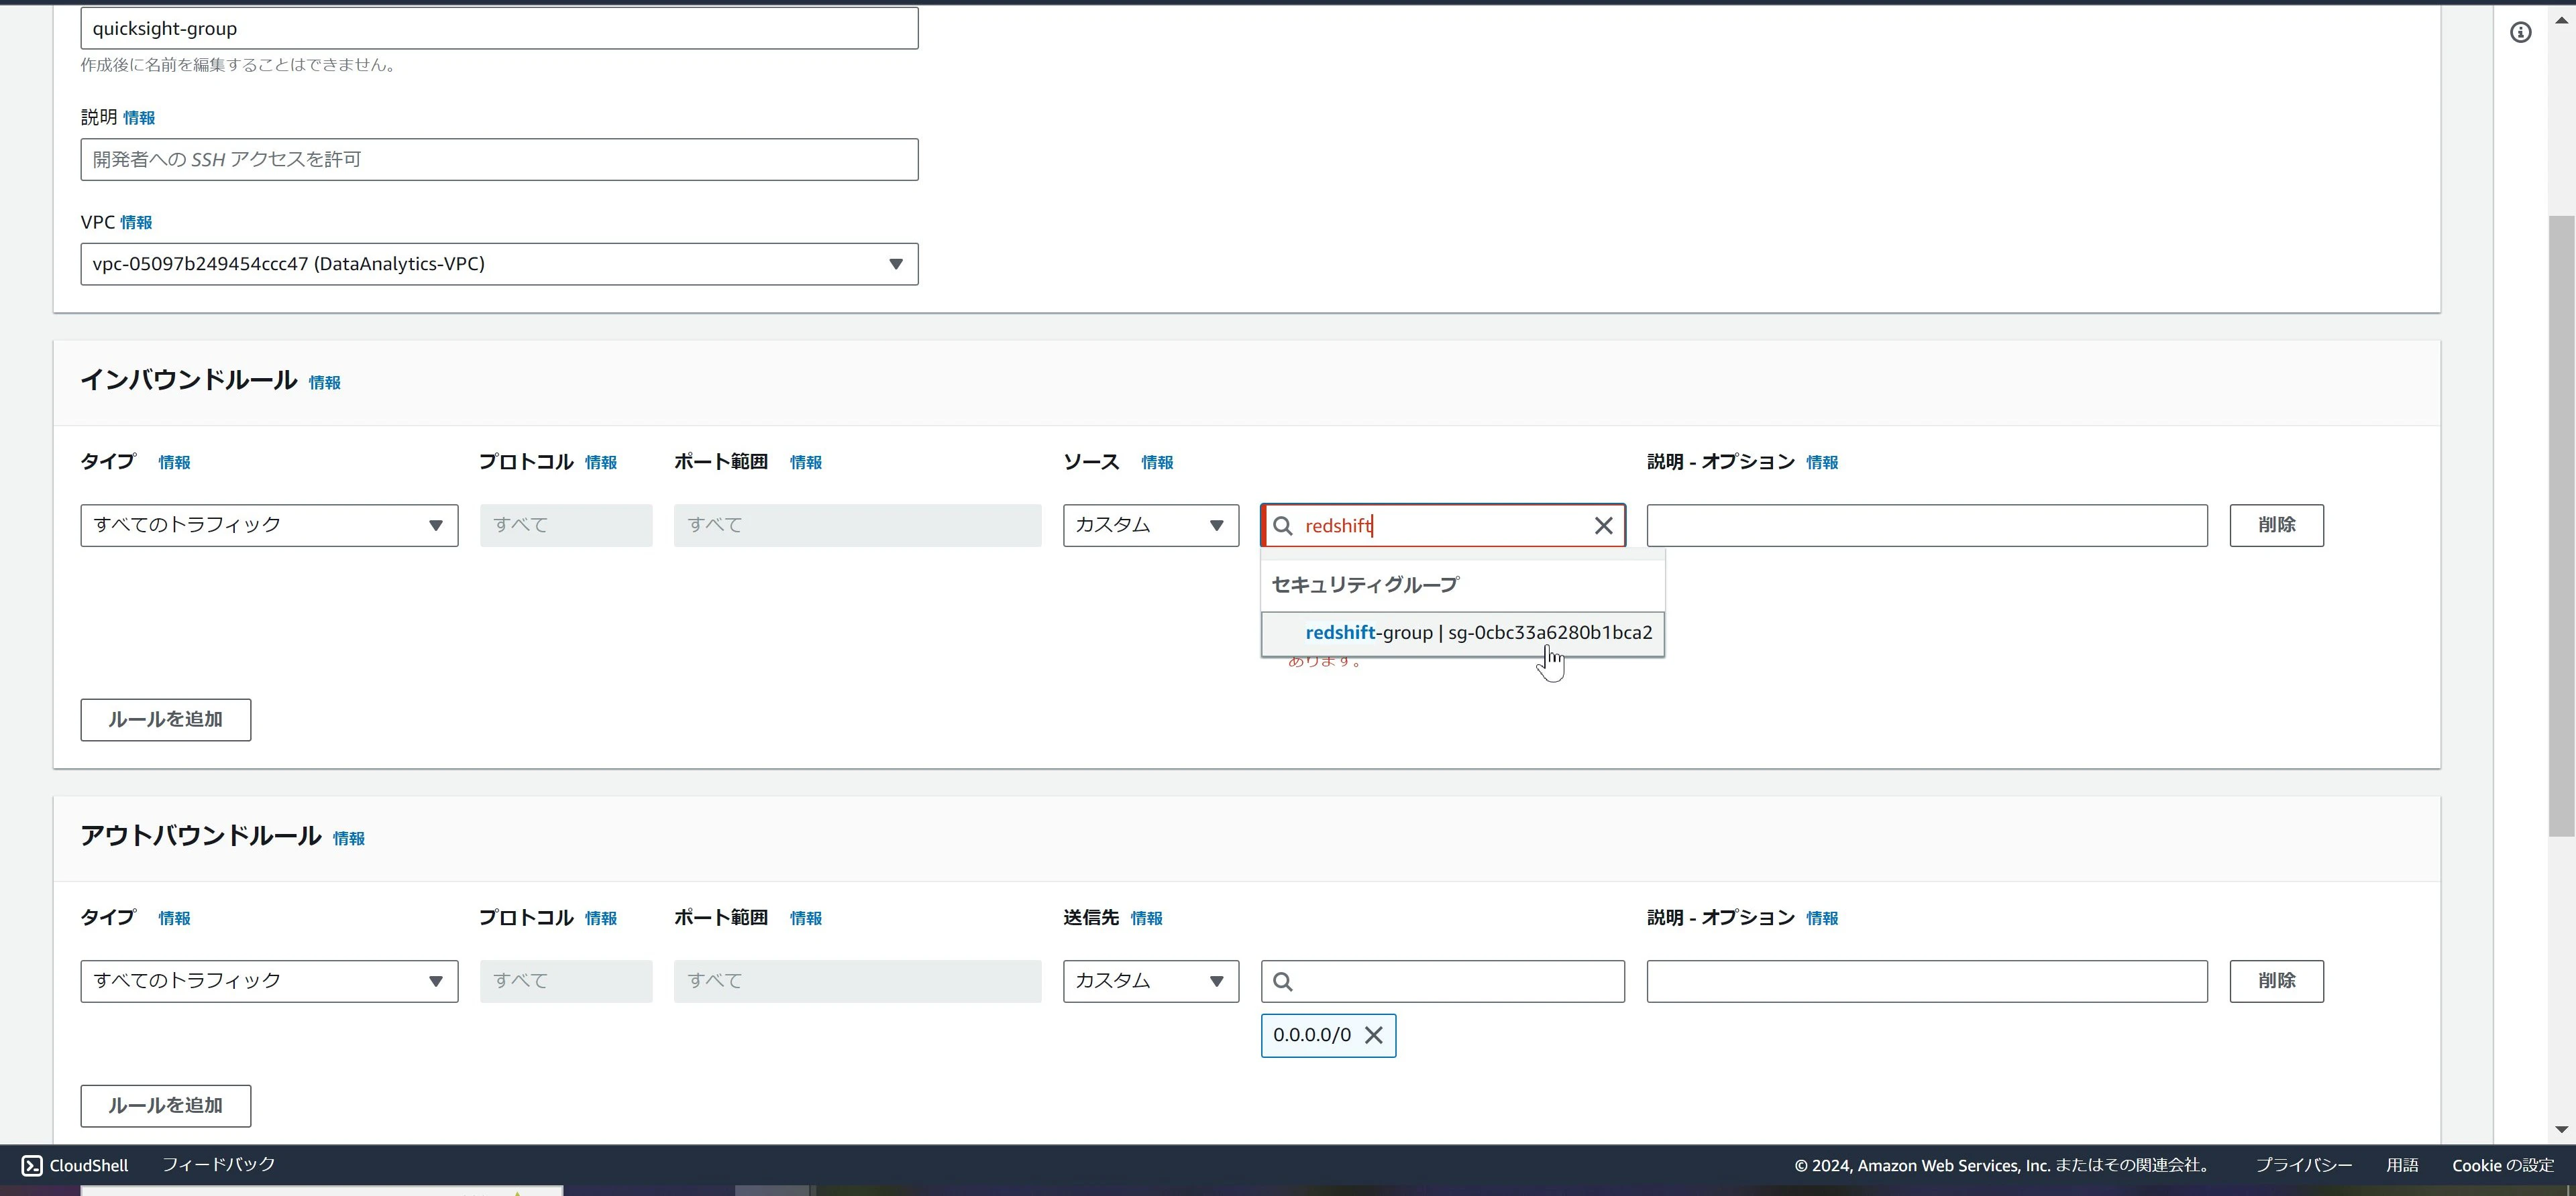Image resolution: width=2576 pixels, height=1196 pixels.
Task: Click the page vertical scrollbar
Action: (2561, 526)
